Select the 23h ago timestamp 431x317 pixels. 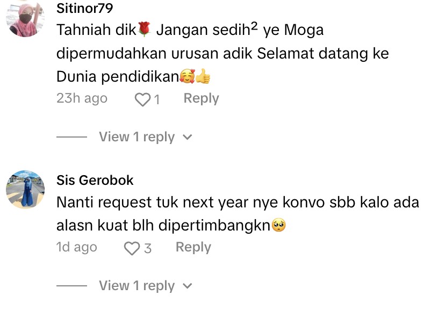pyautogui.click(x=82, y=98)
